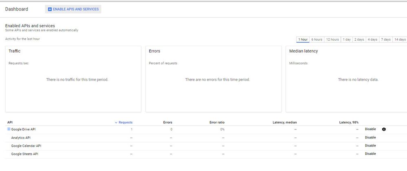Select the 4 days time range
The image size is (407, 171).
[372, 39]
